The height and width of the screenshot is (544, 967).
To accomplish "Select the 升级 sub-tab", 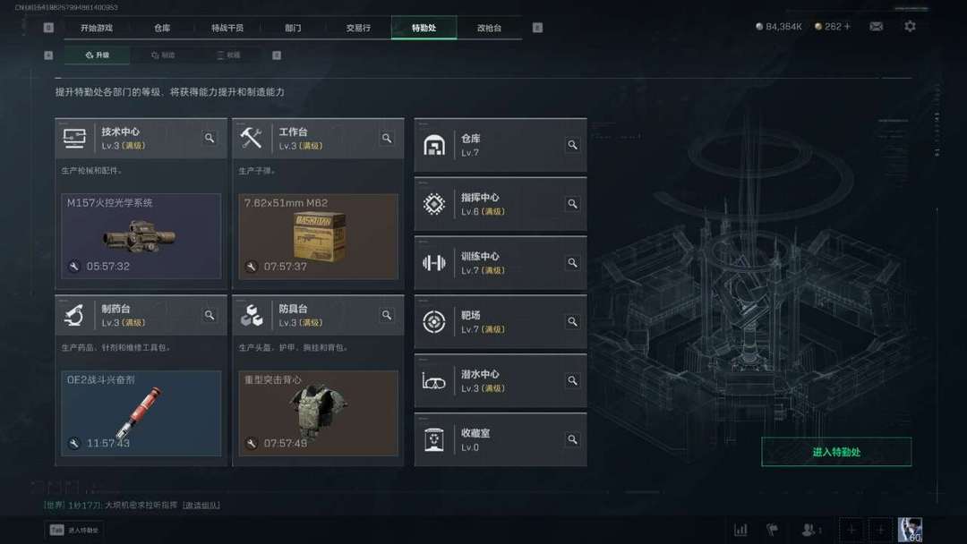I will (98, 55).
